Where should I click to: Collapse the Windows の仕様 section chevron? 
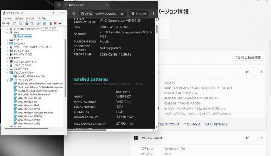262,138
